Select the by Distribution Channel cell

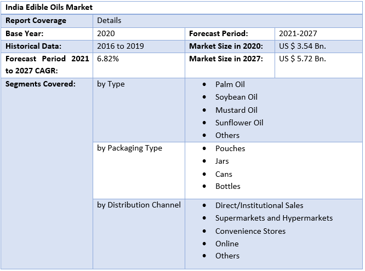(x=139, y=205)
